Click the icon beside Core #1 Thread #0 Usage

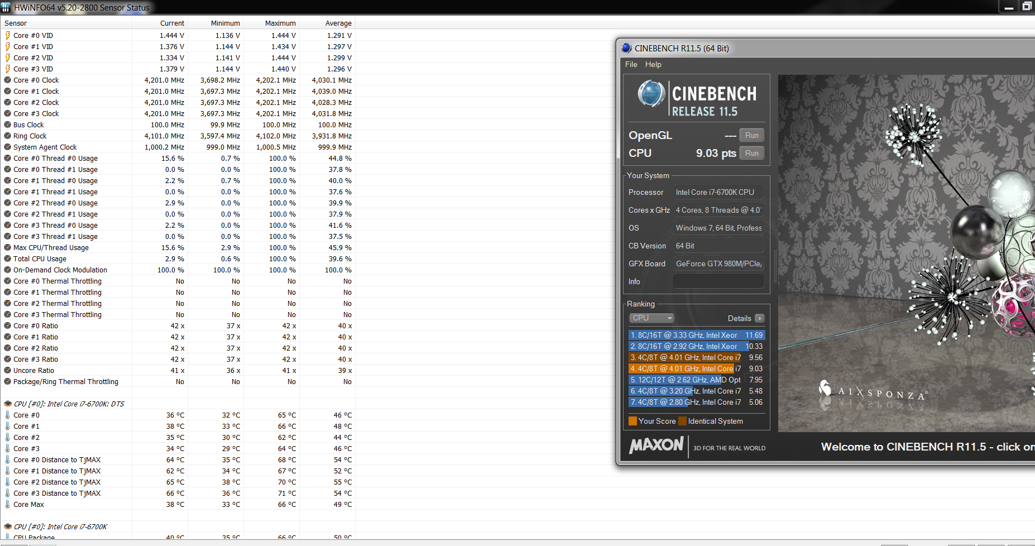point(8,180)
